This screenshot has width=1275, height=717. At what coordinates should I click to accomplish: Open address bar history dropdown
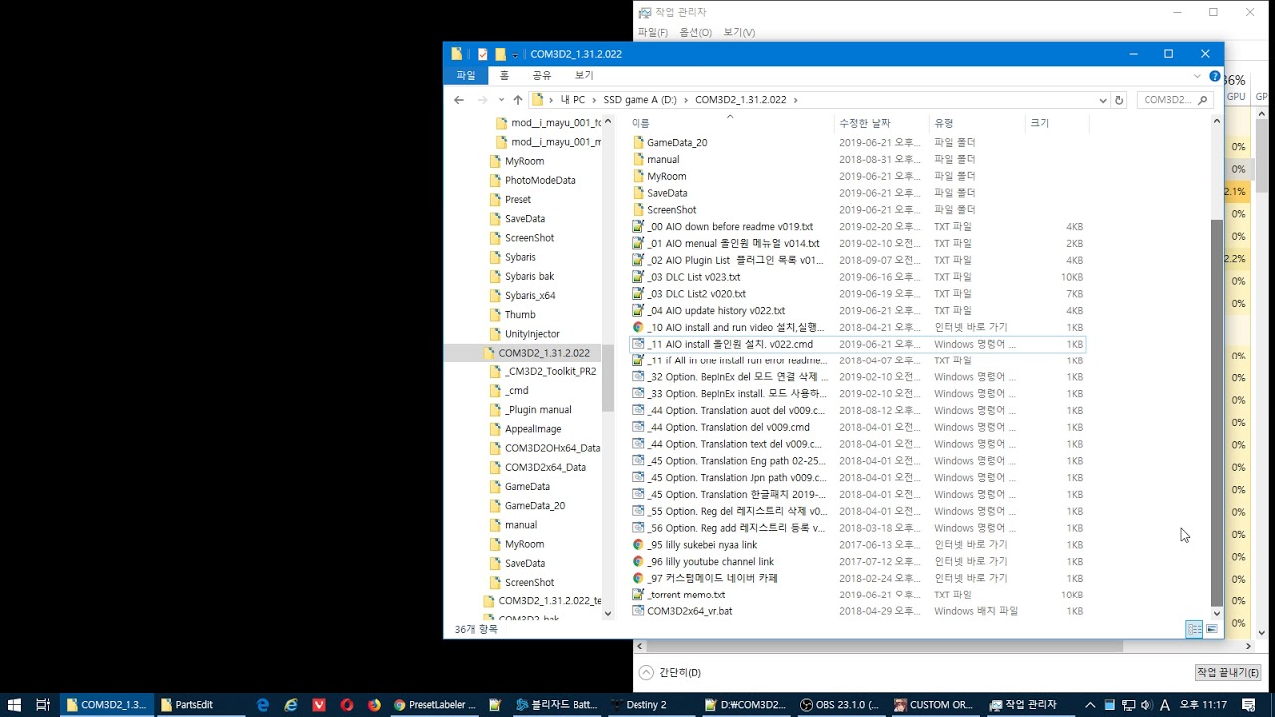click(x=1103, y=100)
